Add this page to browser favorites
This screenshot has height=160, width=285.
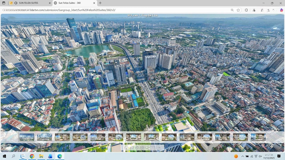click(x=238, y=10)
